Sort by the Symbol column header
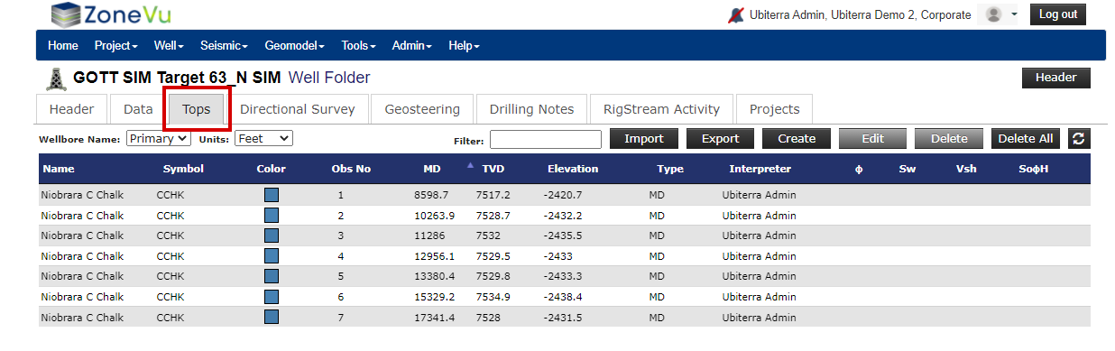1115x351 pixels. [183, 169]
